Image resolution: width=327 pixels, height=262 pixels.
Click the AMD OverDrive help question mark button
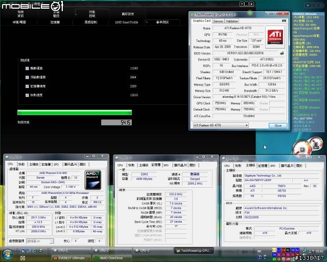242,4
